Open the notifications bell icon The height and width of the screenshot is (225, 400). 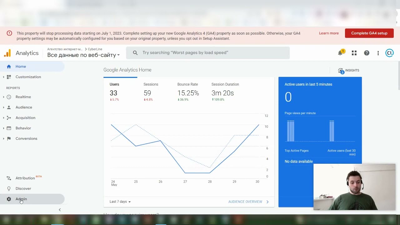pos(340,53)
